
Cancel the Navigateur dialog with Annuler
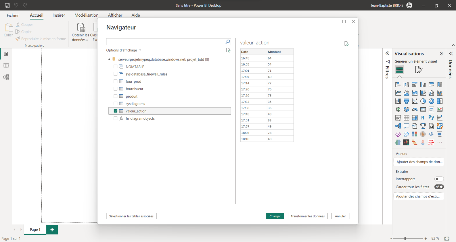click(x=340, y=216)
